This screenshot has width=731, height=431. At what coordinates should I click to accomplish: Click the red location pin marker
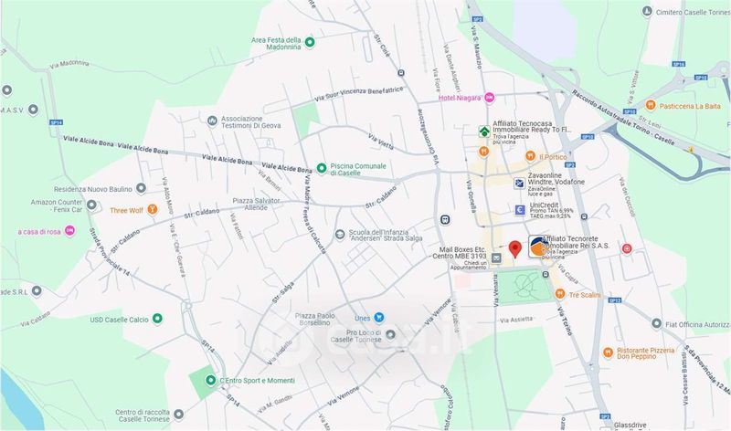514,249
